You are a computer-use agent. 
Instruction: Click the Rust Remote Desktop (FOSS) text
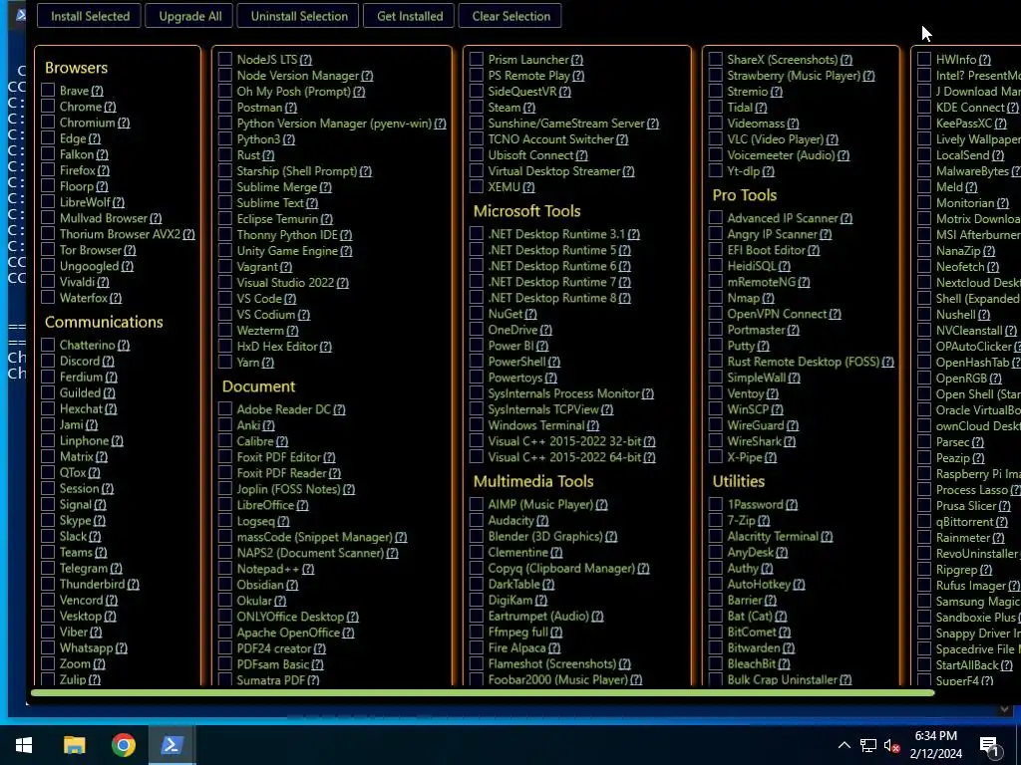804,362
